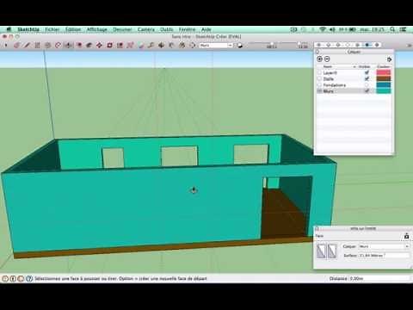Viewport: 413px width, 310px height.
Task: Choose the Line pencil tool
Action: pyautogui.click(x=27, y=45)
